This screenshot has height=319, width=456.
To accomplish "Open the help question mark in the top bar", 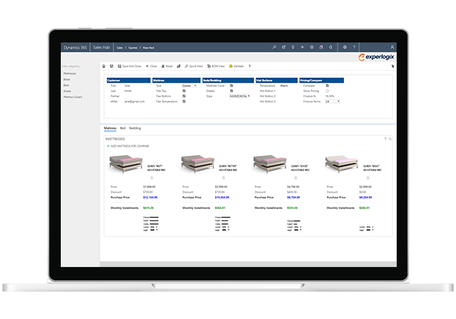I will click(354, 47).
